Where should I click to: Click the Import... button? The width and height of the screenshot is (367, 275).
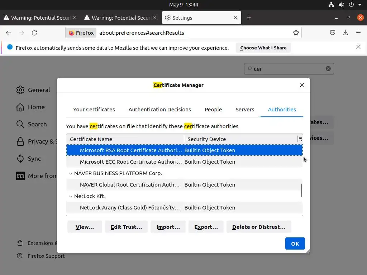coord(168,227)
